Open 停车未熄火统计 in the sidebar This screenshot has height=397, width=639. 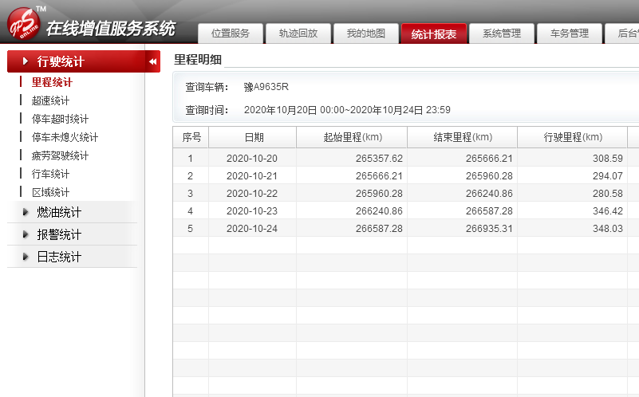tap(65, 137)
